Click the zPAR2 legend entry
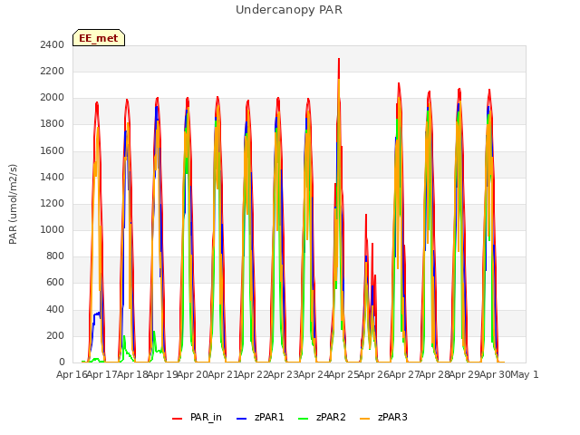The width and height of the screenshot is (580, 435). [x=322, y=417]
